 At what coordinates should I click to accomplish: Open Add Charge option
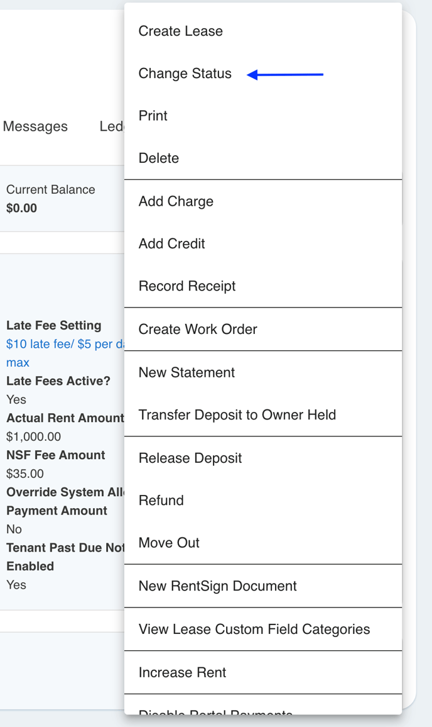tap(176, 201)
